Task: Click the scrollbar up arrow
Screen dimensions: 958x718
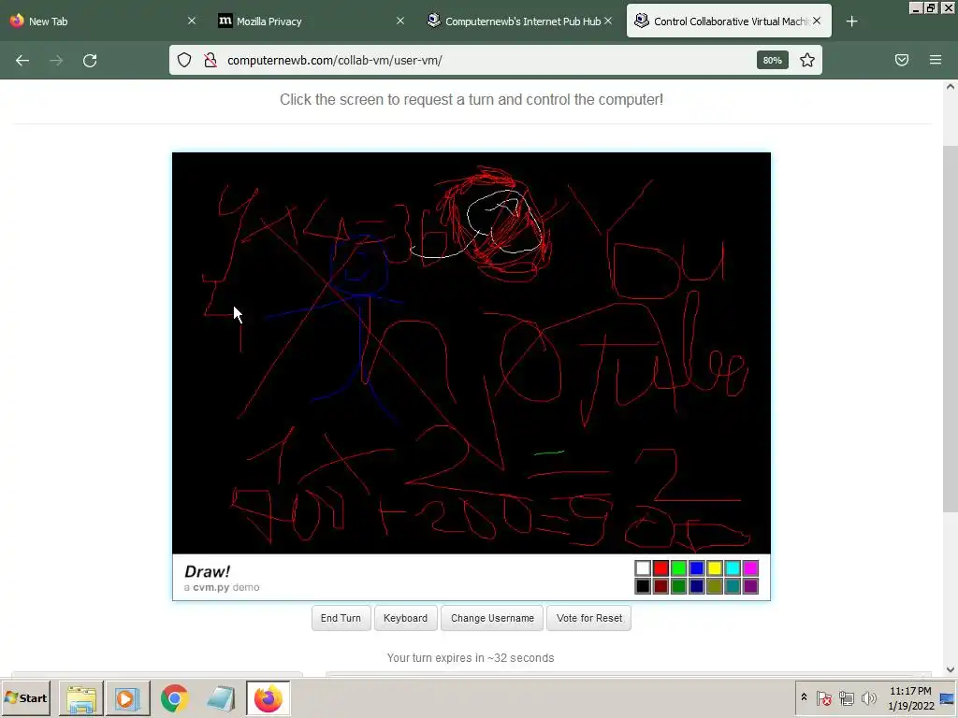Action: (x=951, y=87)
